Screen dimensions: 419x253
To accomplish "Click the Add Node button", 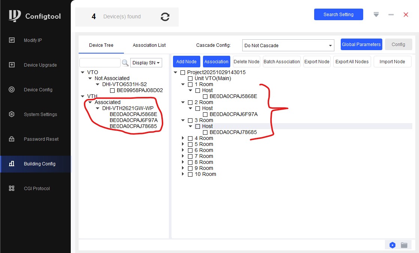I will 186,62.
